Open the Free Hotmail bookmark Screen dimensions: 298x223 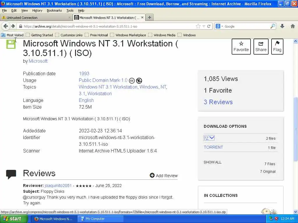pos(97,35)
